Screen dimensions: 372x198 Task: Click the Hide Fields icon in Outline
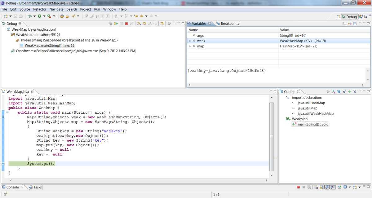(339, 91)
